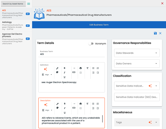Open the hamburger filter menu beside search

pos(28,4)
